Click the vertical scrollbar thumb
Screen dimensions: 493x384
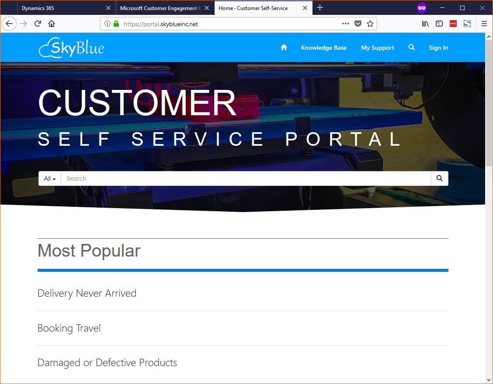[489, 103]
